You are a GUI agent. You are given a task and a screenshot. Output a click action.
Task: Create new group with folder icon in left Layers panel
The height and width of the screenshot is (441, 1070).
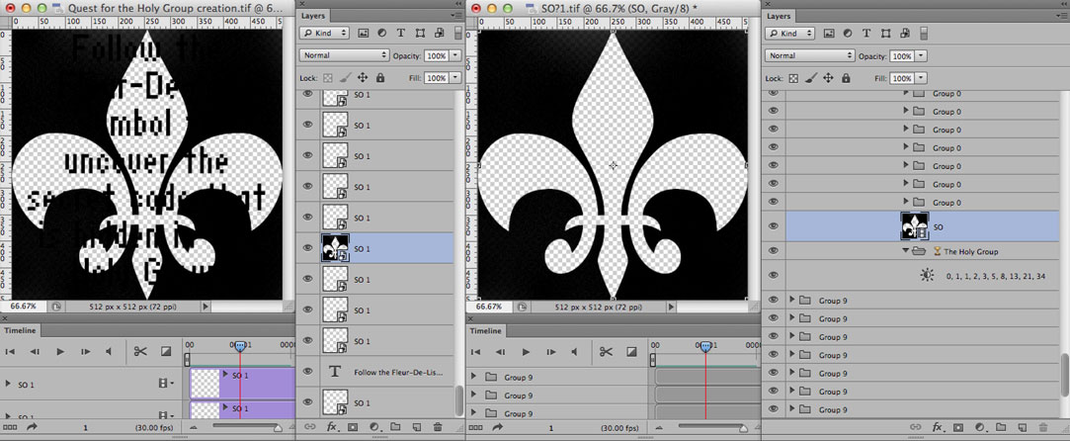[x=395, y=427]
